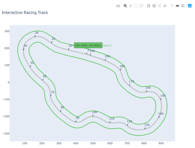The image size is (195, 148).
Task: Click the green hover tooltip with coordinates
Action: (x=88, y=45)
